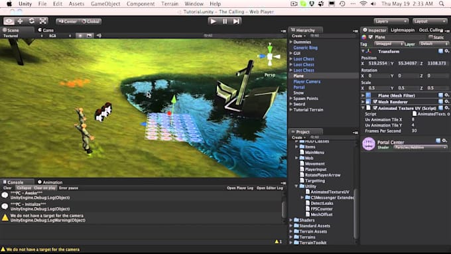Edit Position X field value
This screenshot has height=254, width=451.
tap(378, 63)
